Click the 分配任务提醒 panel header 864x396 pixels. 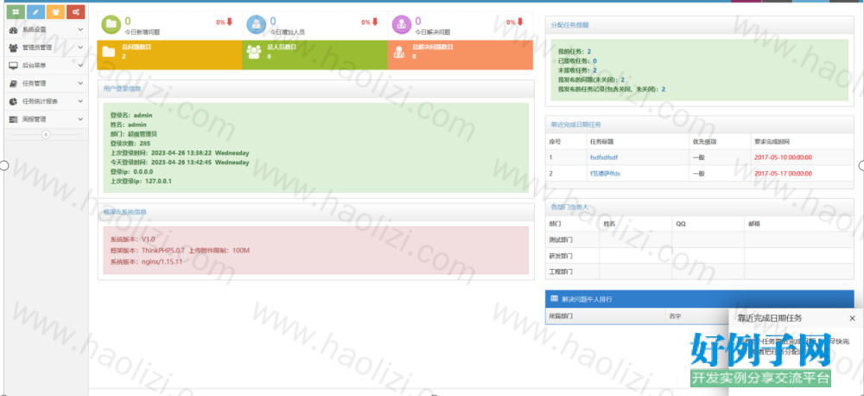[700, 25]
